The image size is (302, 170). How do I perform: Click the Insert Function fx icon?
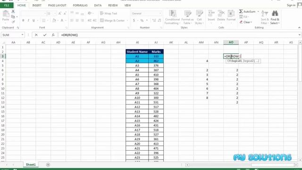[x=53, y=35]
